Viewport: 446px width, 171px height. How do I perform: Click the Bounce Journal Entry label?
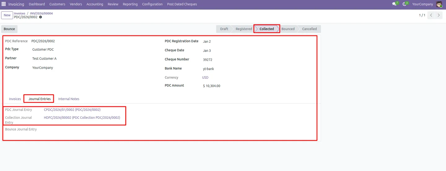pyautogui.click(x=21, y=129)
